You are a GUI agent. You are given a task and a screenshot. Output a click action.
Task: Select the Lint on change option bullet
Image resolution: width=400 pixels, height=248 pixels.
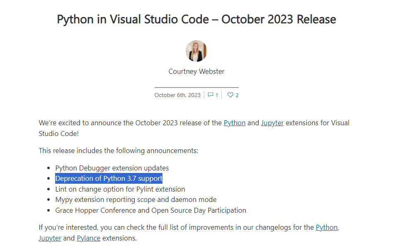(120, 189)
